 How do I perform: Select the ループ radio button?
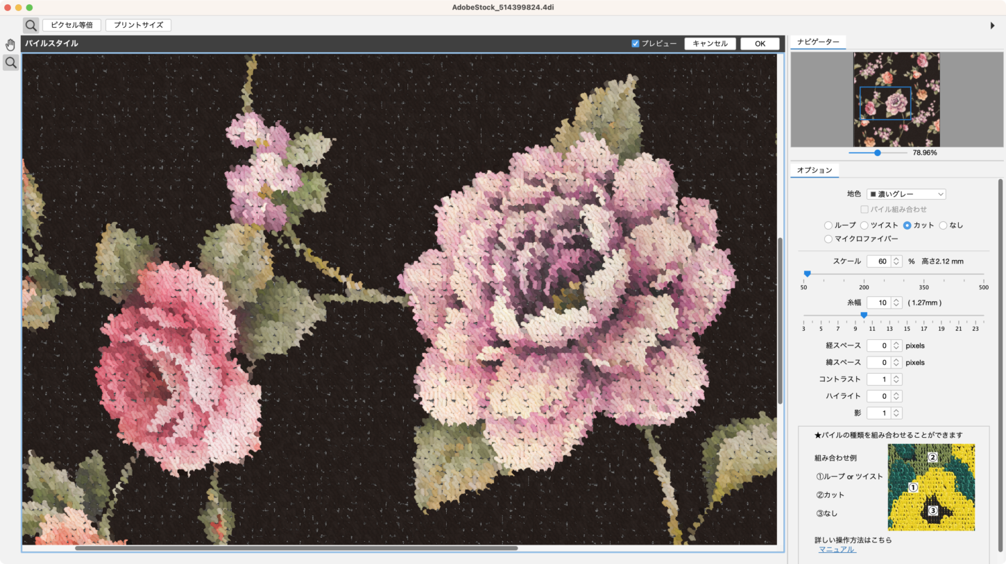[x=828, y=225]
